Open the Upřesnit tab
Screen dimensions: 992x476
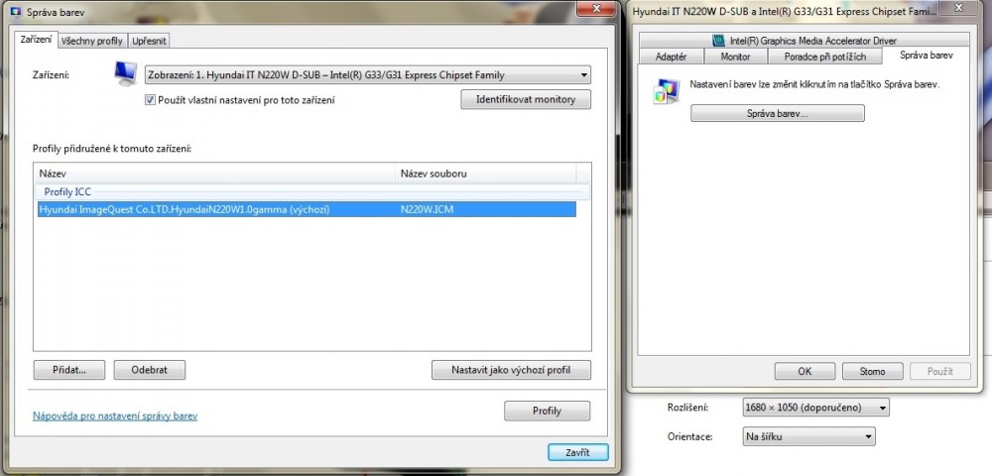click(149, 41)
